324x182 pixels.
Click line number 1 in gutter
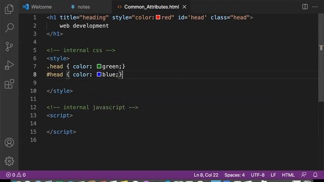pos(35,18)
